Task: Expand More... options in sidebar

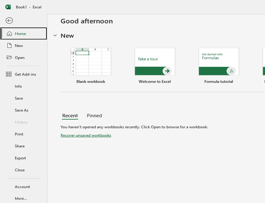Action: click(21, 198)
